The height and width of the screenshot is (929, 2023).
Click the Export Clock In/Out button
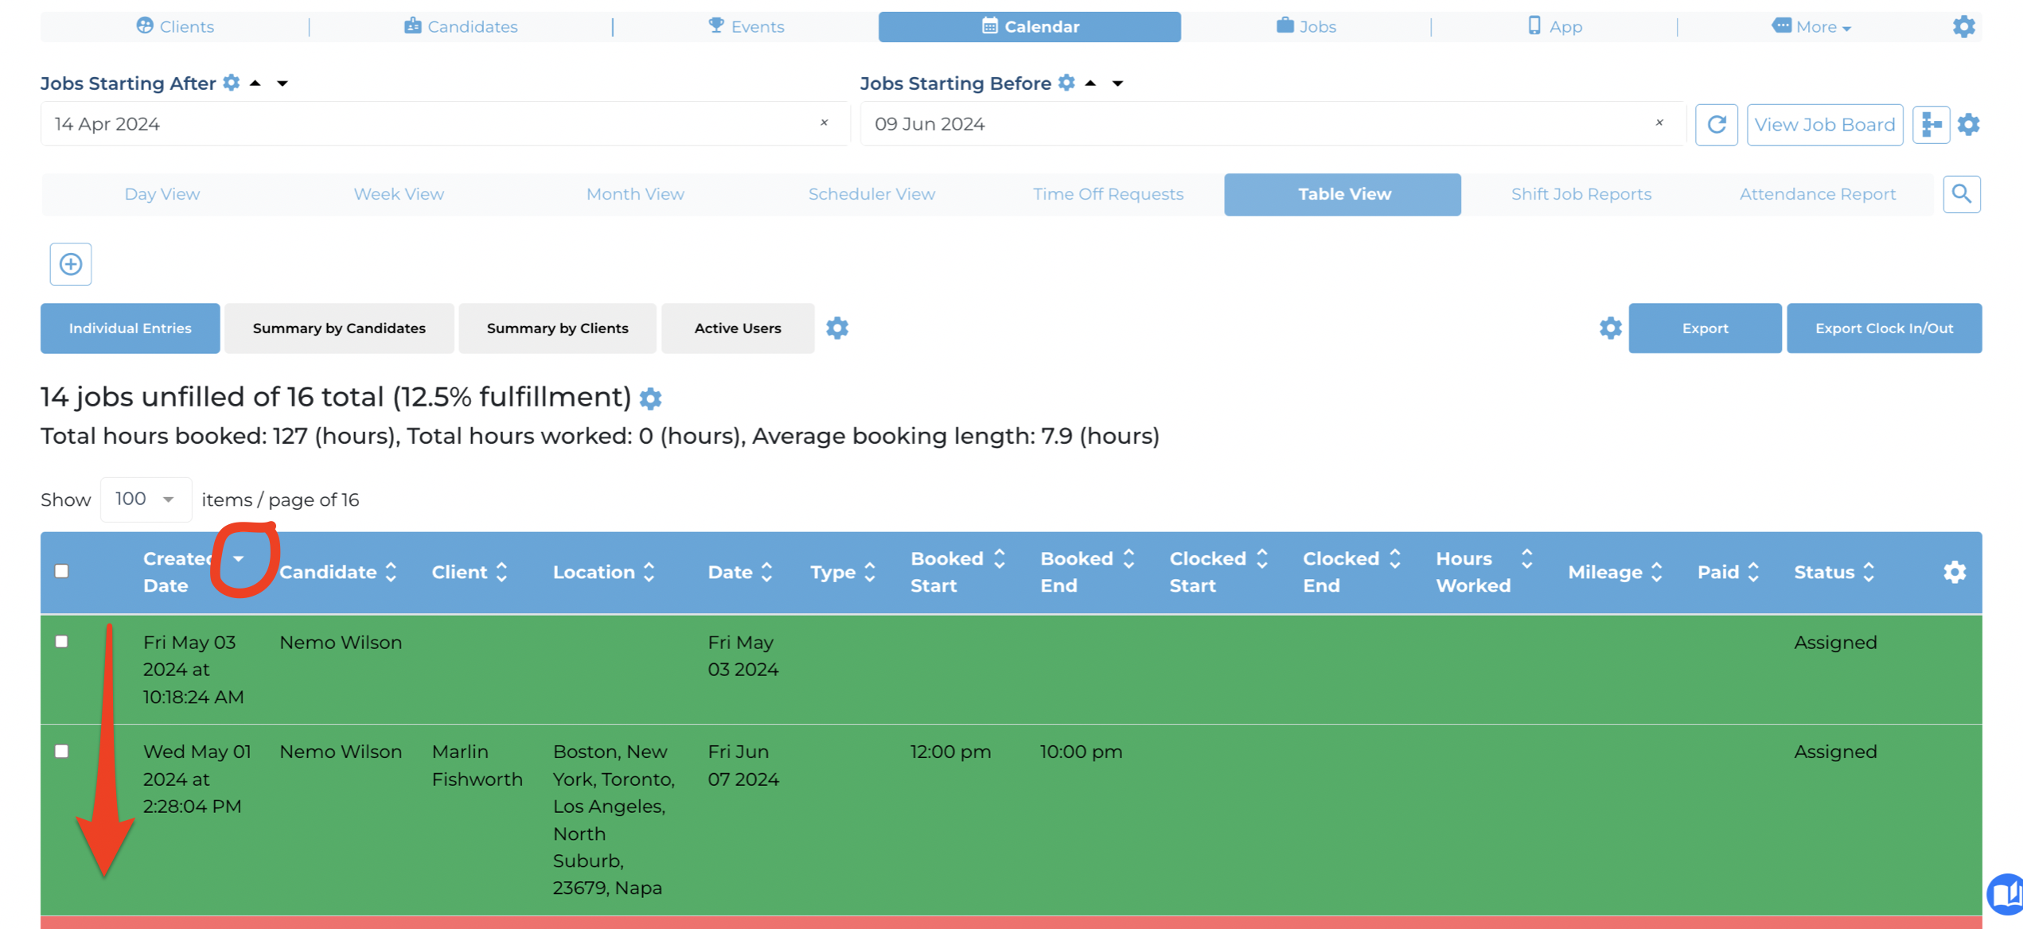1883,328
